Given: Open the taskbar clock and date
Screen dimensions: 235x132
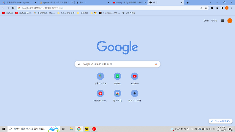Looking at the screenshot, I should tap(221, 129).
